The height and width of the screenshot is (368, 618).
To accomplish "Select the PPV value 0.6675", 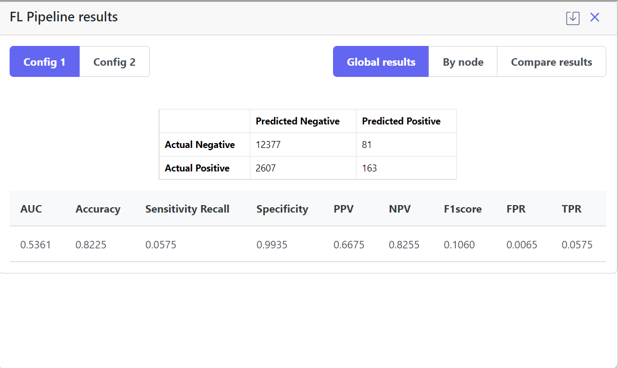I will click(349, 245).
